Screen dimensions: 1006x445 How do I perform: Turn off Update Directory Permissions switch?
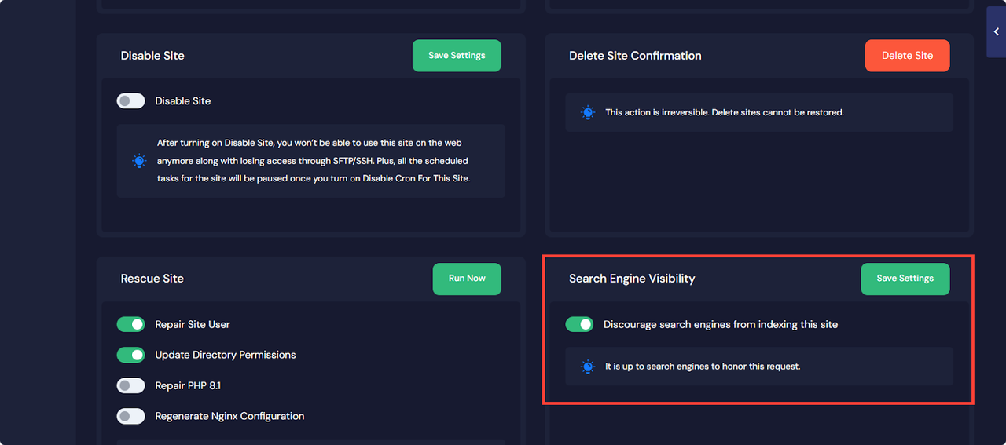(131, 355)
